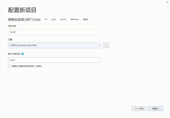Click the macOS tag

pos(63,19)
